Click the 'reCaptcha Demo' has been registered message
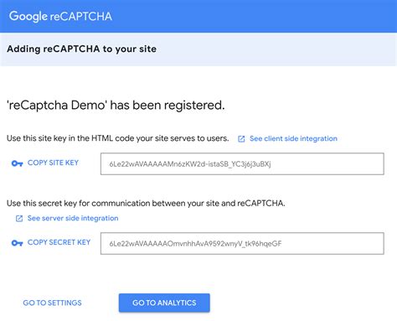This screenshot has height=321, width=397. pyautogui.click(x=116, y=106)
